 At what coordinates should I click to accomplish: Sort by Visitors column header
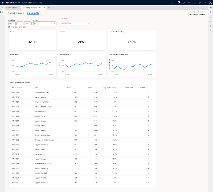(89, 88)
